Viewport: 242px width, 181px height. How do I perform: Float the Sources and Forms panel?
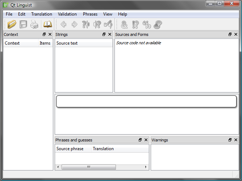[x=230, y=34]
